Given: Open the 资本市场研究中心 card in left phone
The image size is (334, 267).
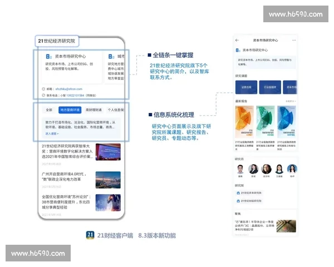Looking at the screenshot, I should tap(72, 67).
